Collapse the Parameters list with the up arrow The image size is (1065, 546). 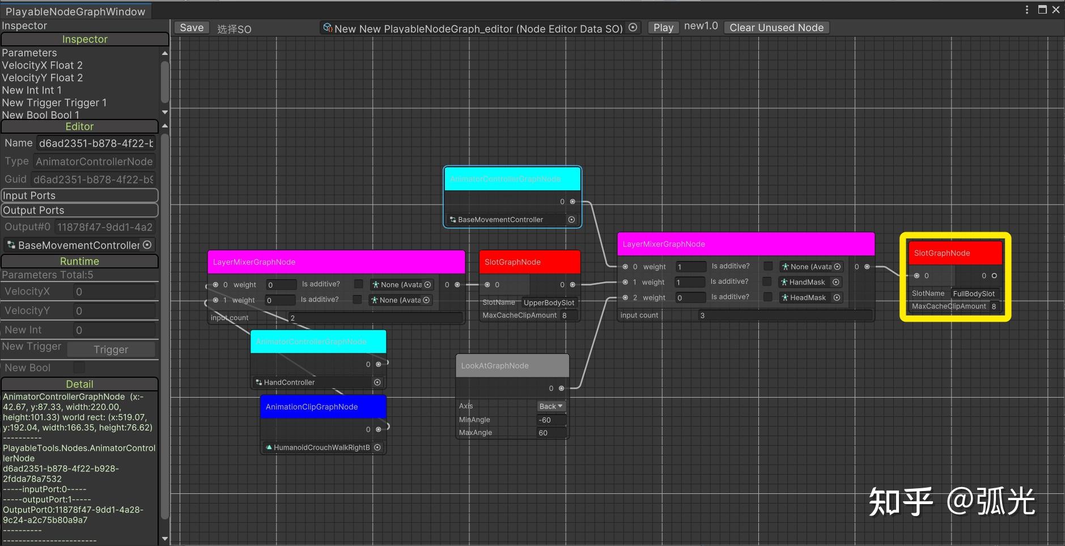click(164, 53)
